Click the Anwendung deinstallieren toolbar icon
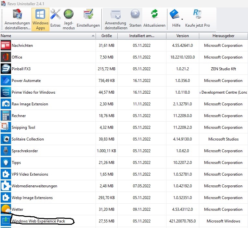The image size is (248, 228). click(x=116, y=15)
